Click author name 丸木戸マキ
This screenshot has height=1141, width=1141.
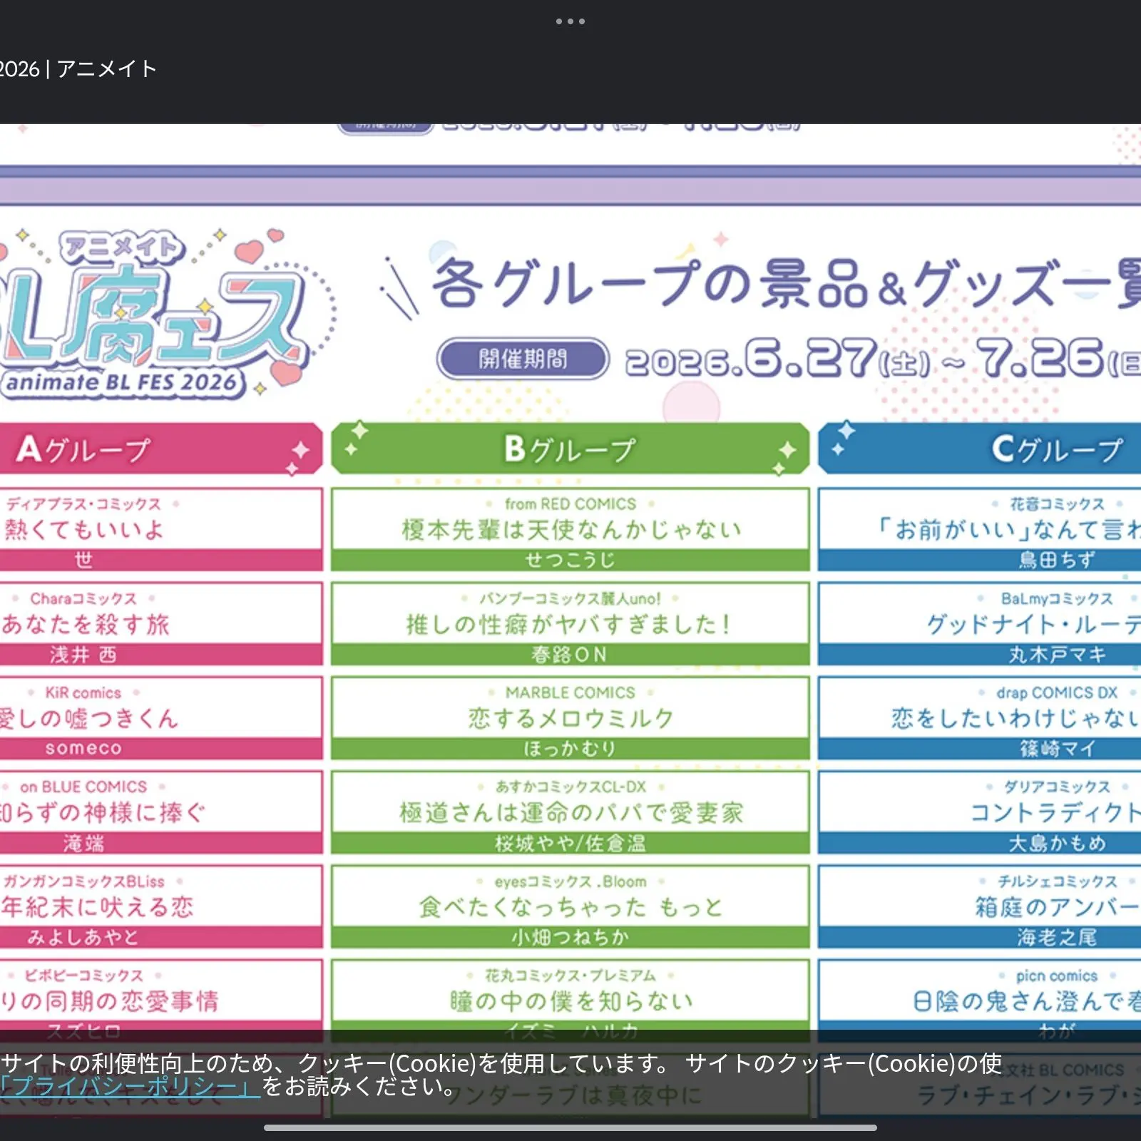tap(1057, 654)
